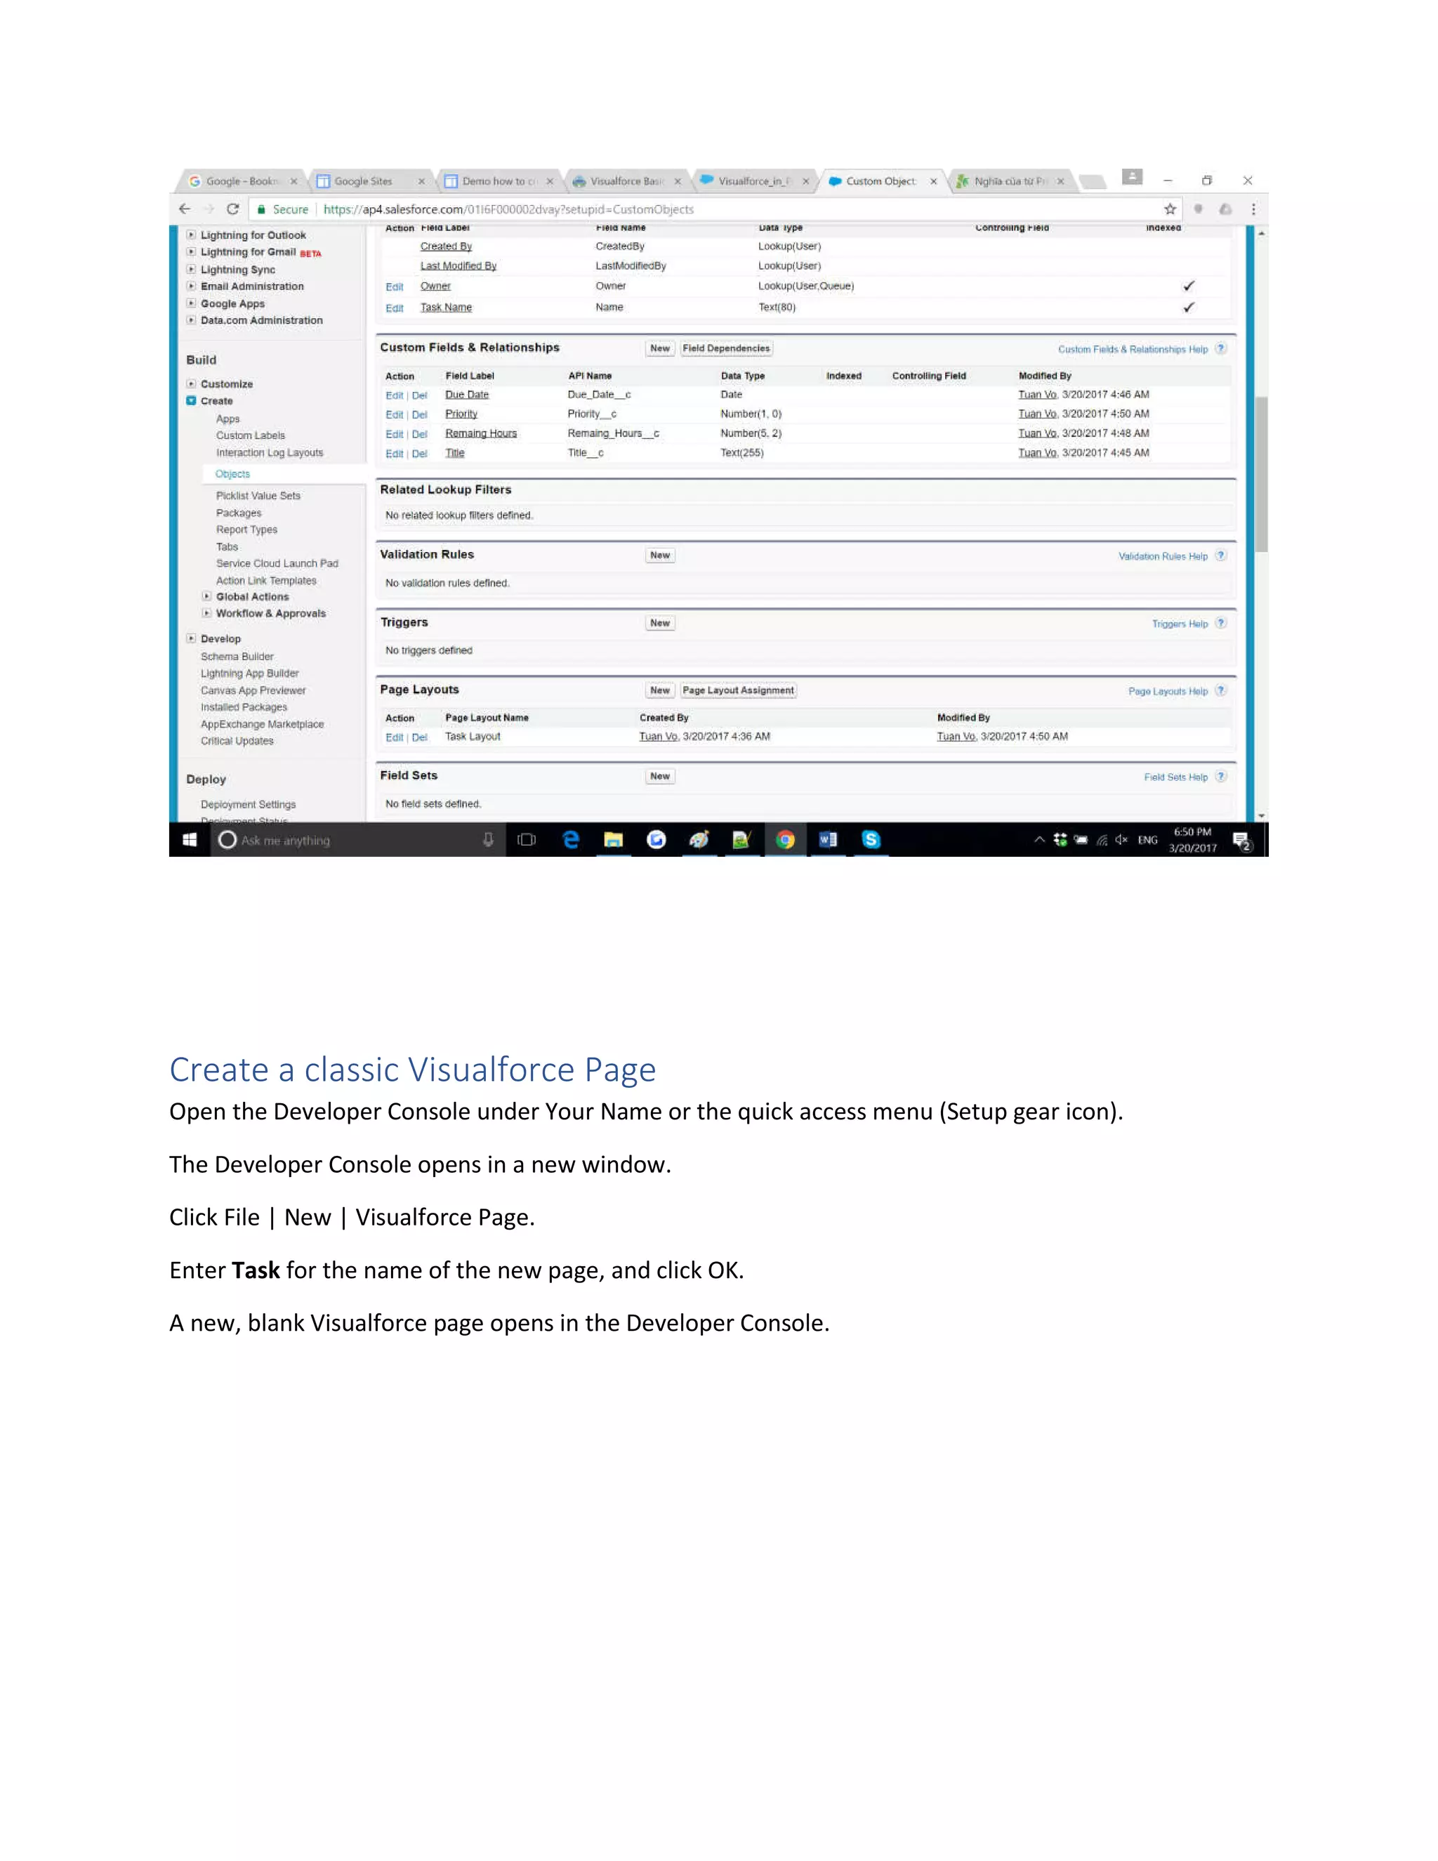This screenshot has width=1438, height=1861.
Task: Open Task View on the taskbar
Action: point(527,840)
